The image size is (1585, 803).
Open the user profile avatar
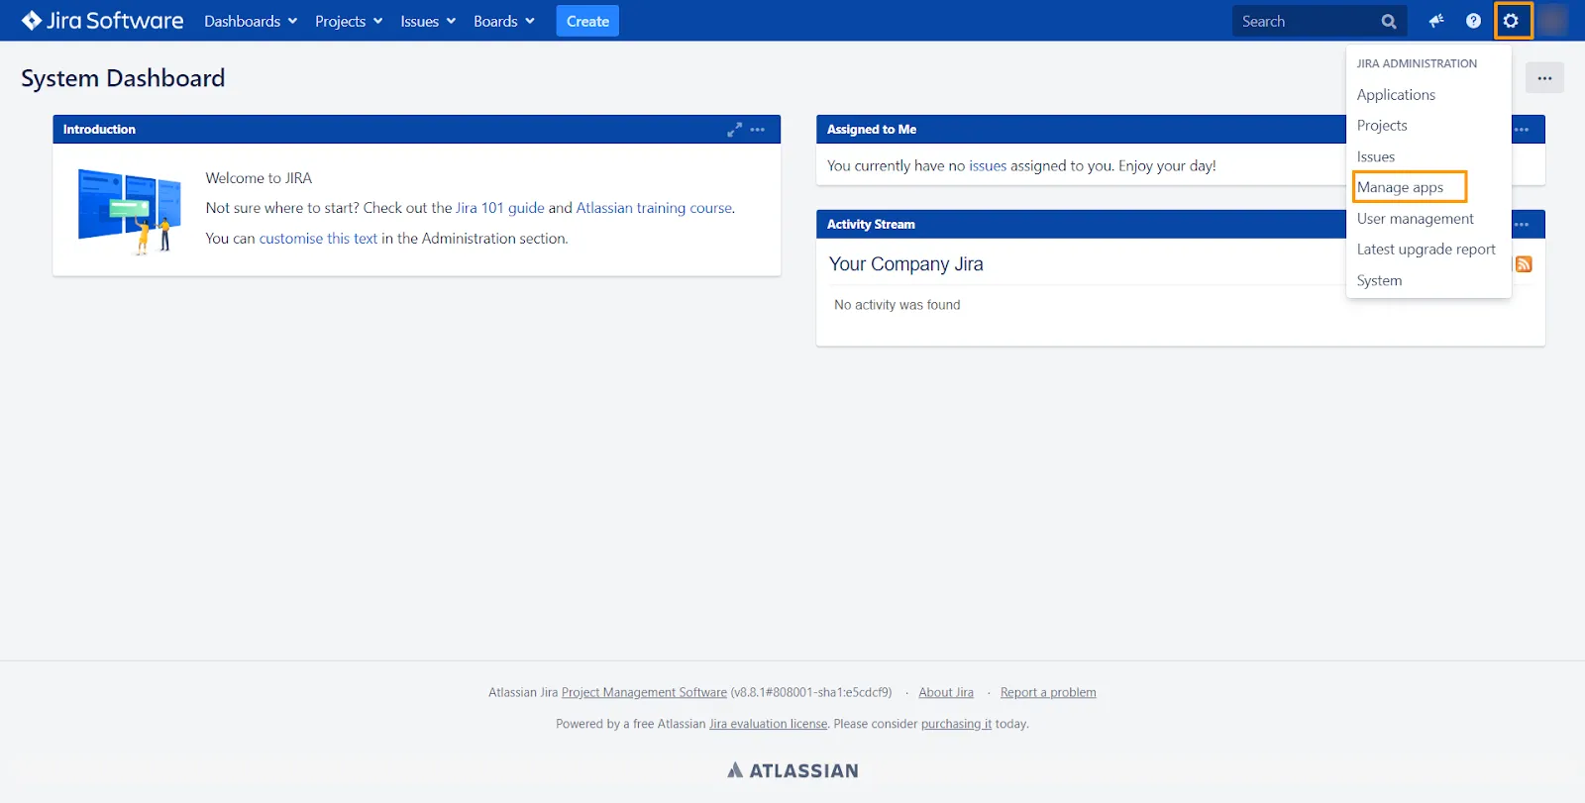(x=1553, y=21)
